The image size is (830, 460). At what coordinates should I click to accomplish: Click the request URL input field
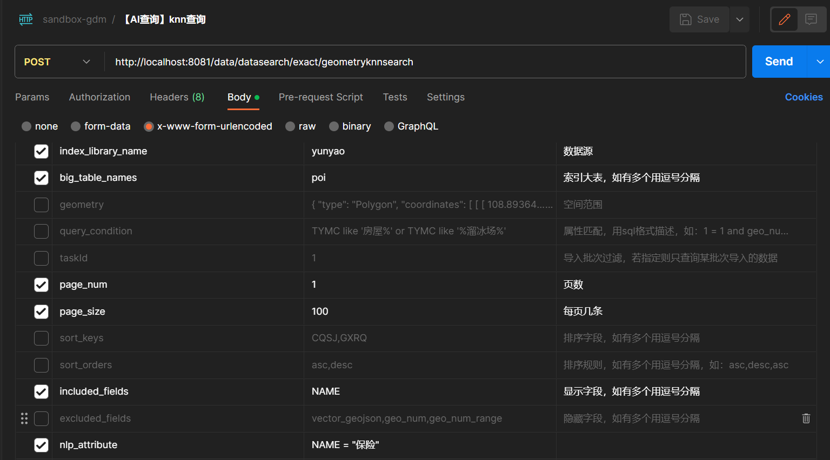421,62
